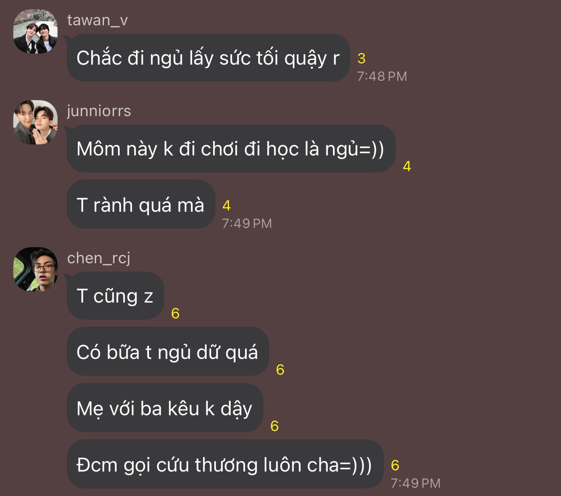Click read count 6 beside "Có bữa t ngủ dữ quá"
Screen dimensions: 561x496
click(x=280, y=369)
